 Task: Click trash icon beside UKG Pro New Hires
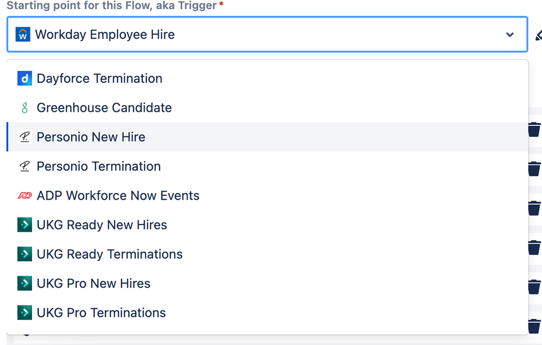[x=534, y=286]
